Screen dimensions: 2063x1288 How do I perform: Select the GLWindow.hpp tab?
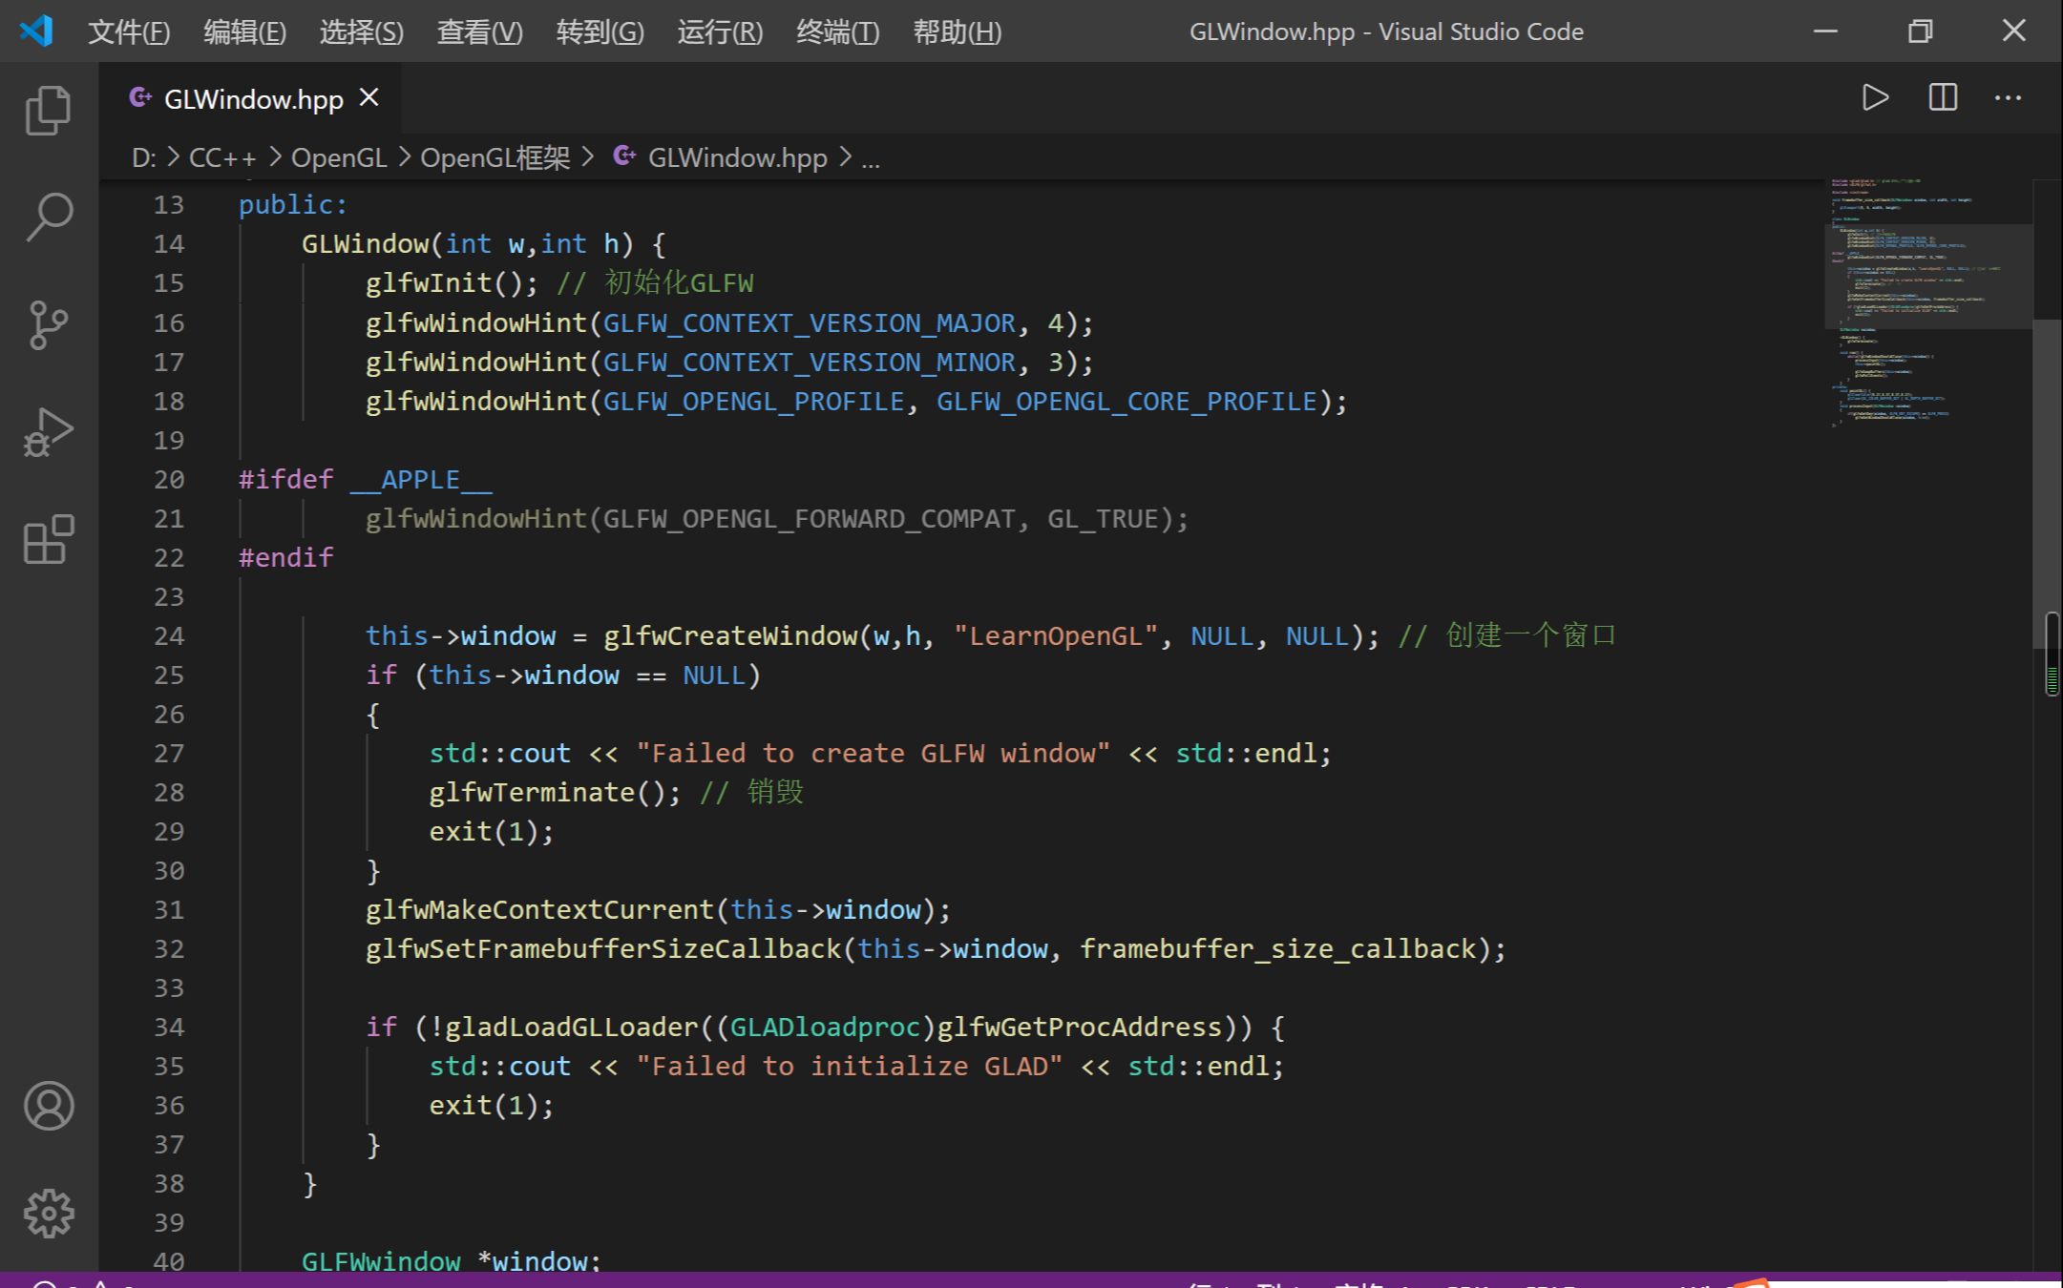point(253,99)
